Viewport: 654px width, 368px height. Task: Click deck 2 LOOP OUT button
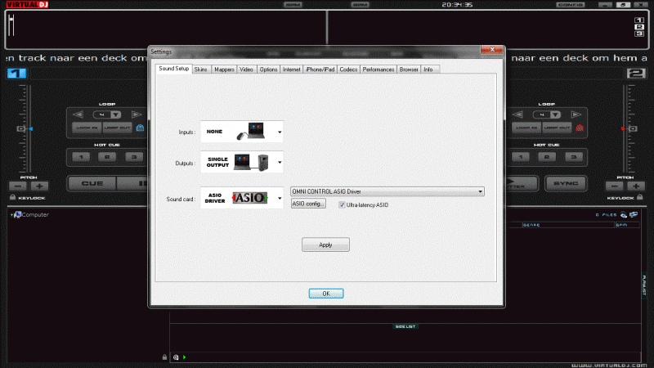click(x=557, y=128)
